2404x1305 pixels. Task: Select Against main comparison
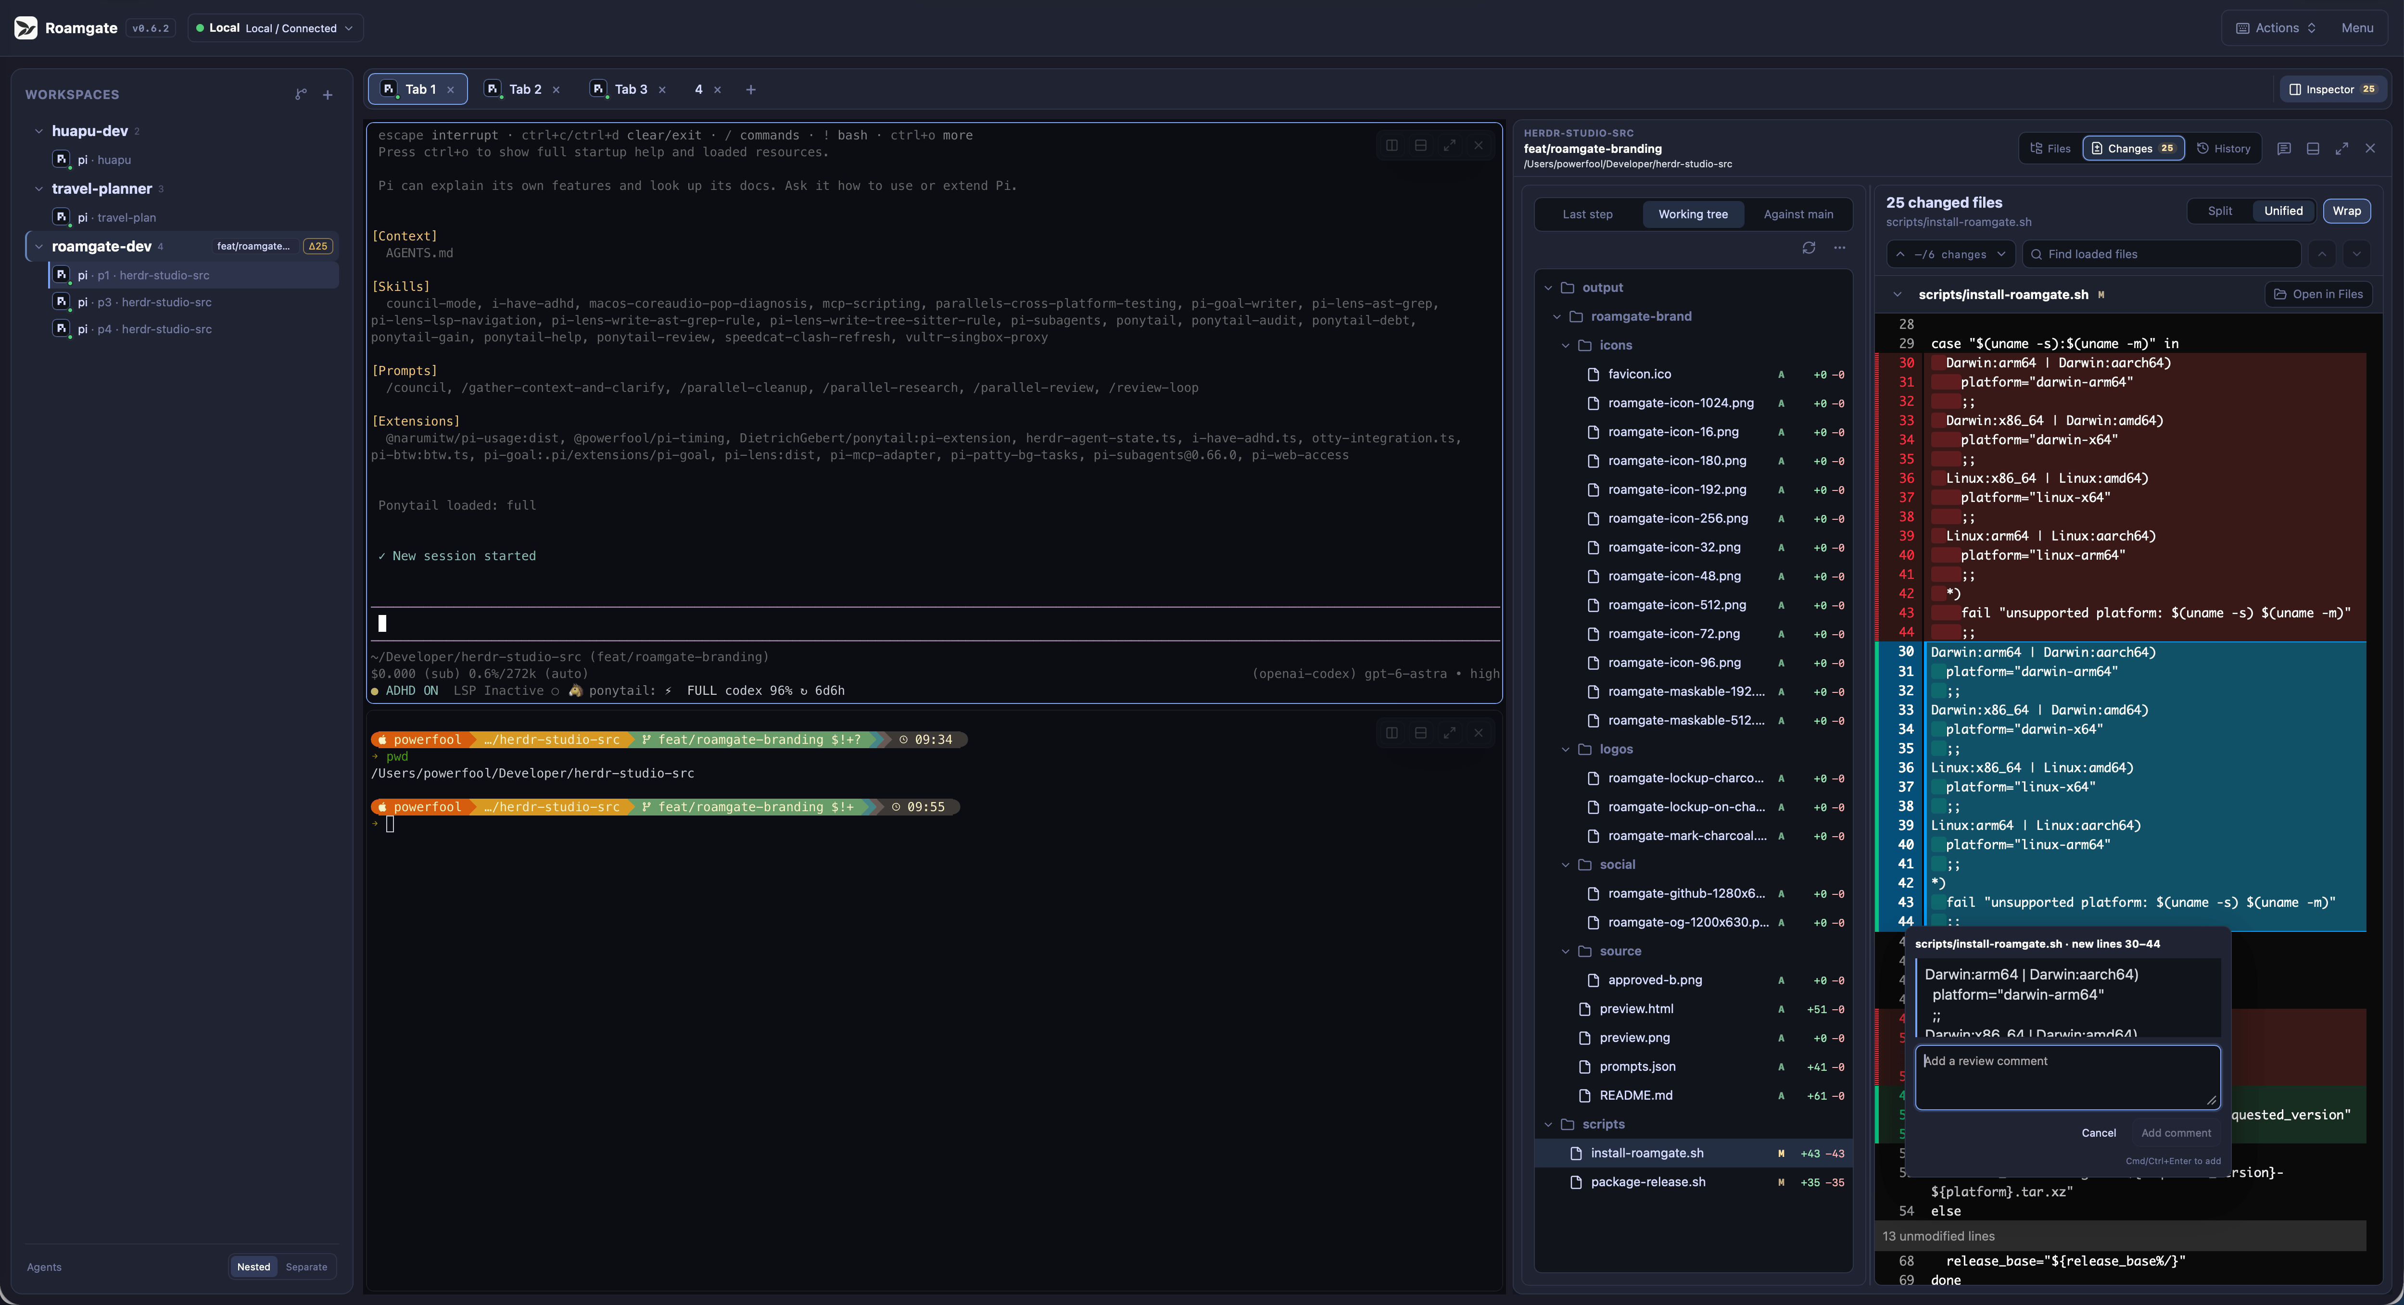[x=1797, y=214]
